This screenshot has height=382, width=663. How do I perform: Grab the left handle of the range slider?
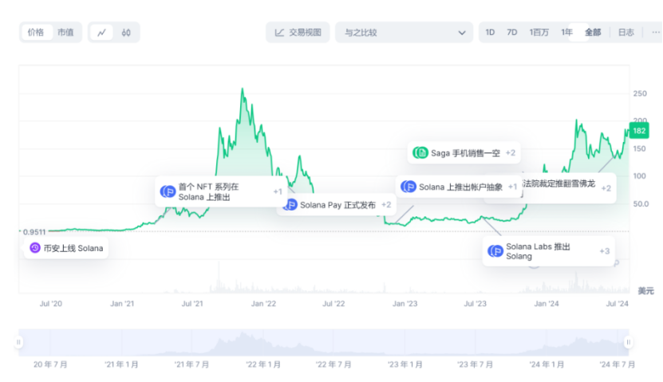(18, 342)
